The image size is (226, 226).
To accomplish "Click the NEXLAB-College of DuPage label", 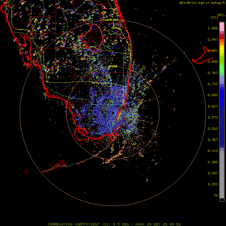I will pyautogui.click(x=200, y=3).
